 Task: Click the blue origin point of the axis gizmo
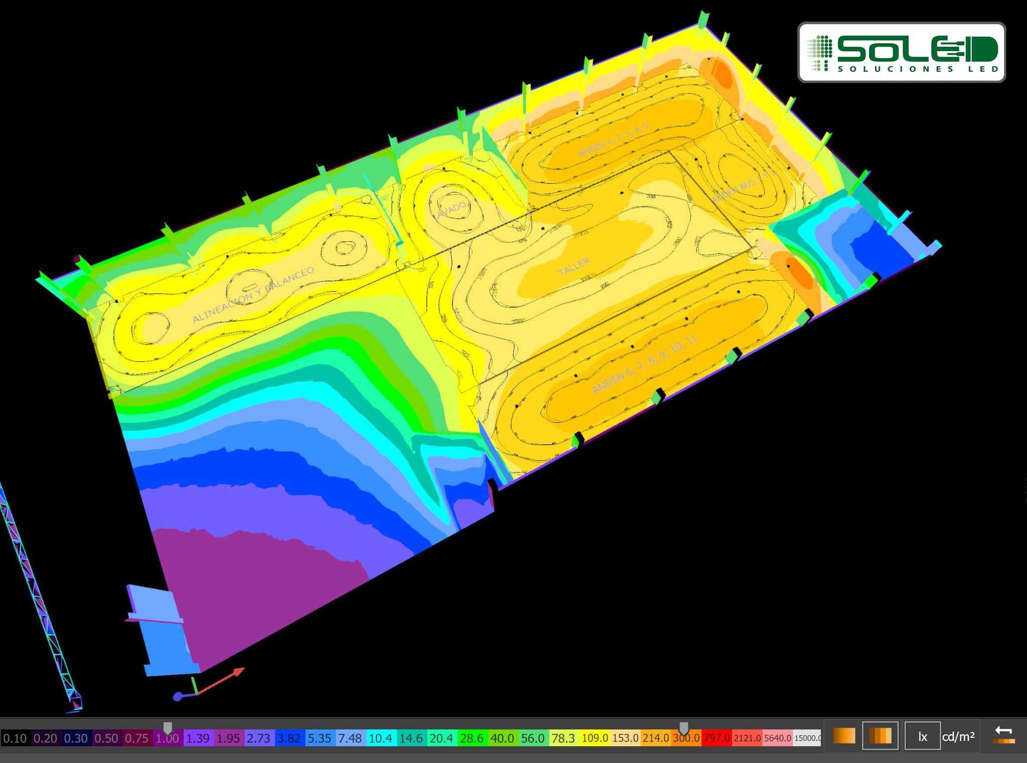click(178, 697)
